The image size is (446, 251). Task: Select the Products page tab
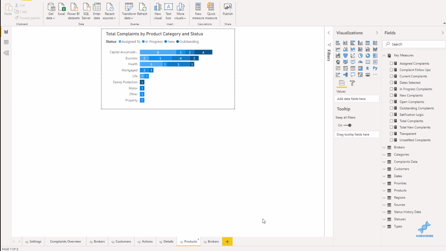(188, 242)
